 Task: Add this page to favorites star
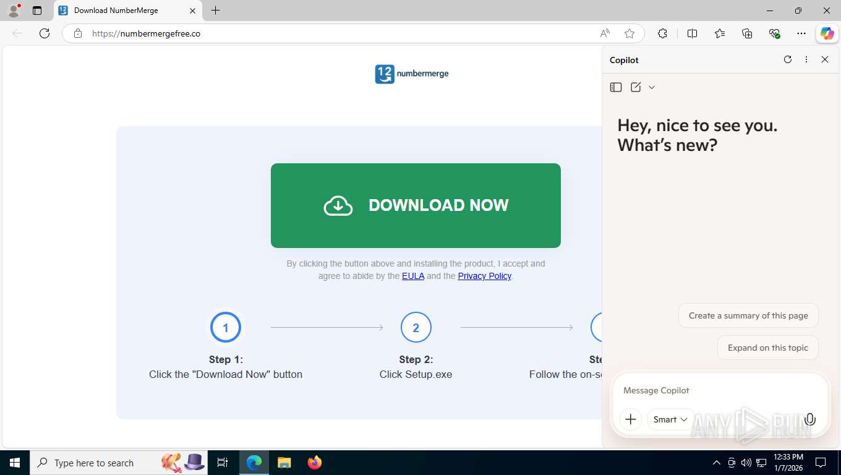click(x=630, y=33)
